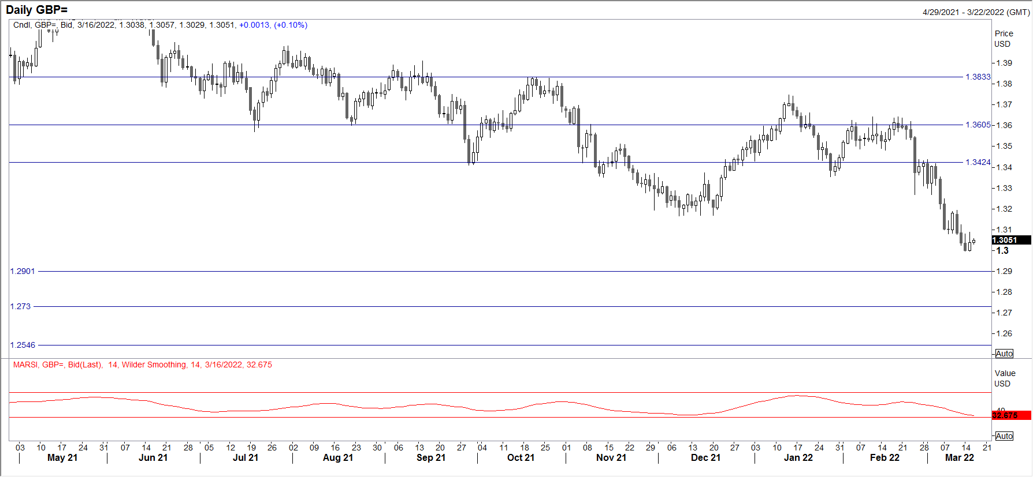Click the 1.26 price axis tick

pyautogui.click(x=1005, y=333)
